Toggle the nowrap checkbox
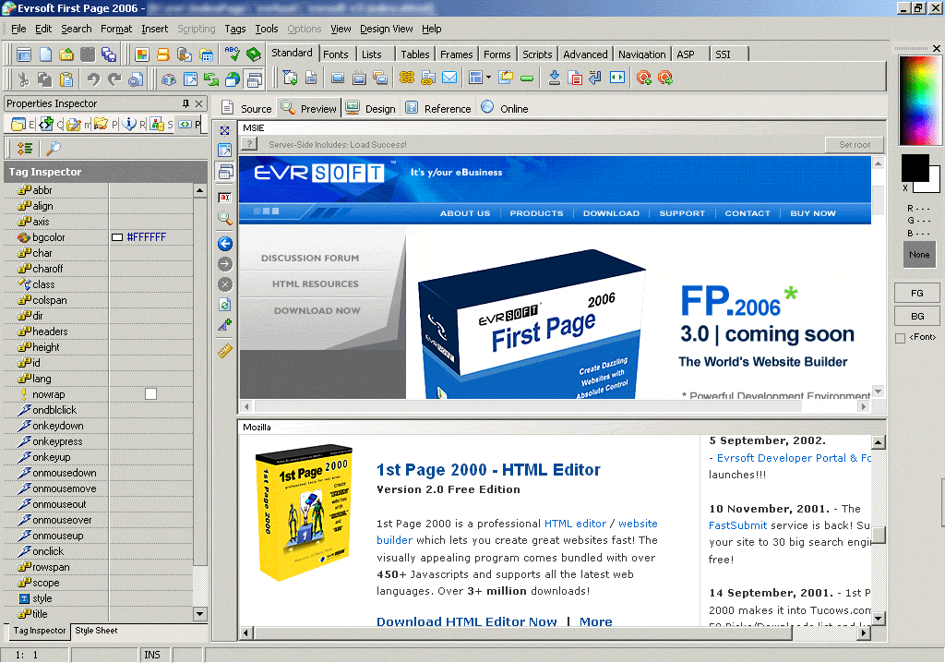The width and height of the screenshot is (945, 663). (x=150, y=394)
